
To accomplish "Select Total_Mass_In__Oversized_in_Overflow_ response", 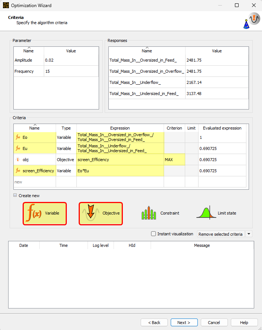I will click(x=147, y=71).
